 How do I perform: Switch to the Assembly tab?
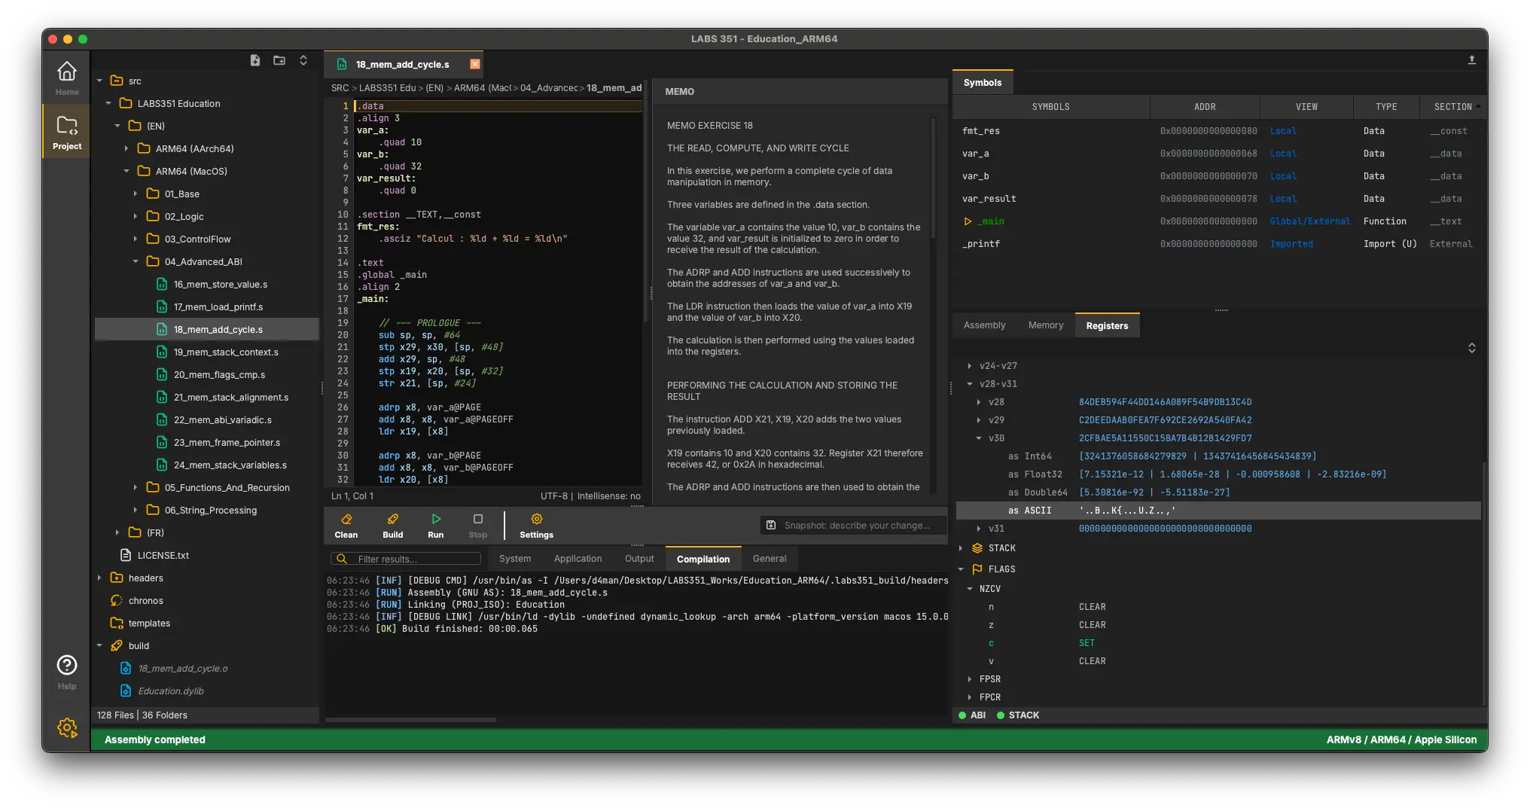click(984, 325)
